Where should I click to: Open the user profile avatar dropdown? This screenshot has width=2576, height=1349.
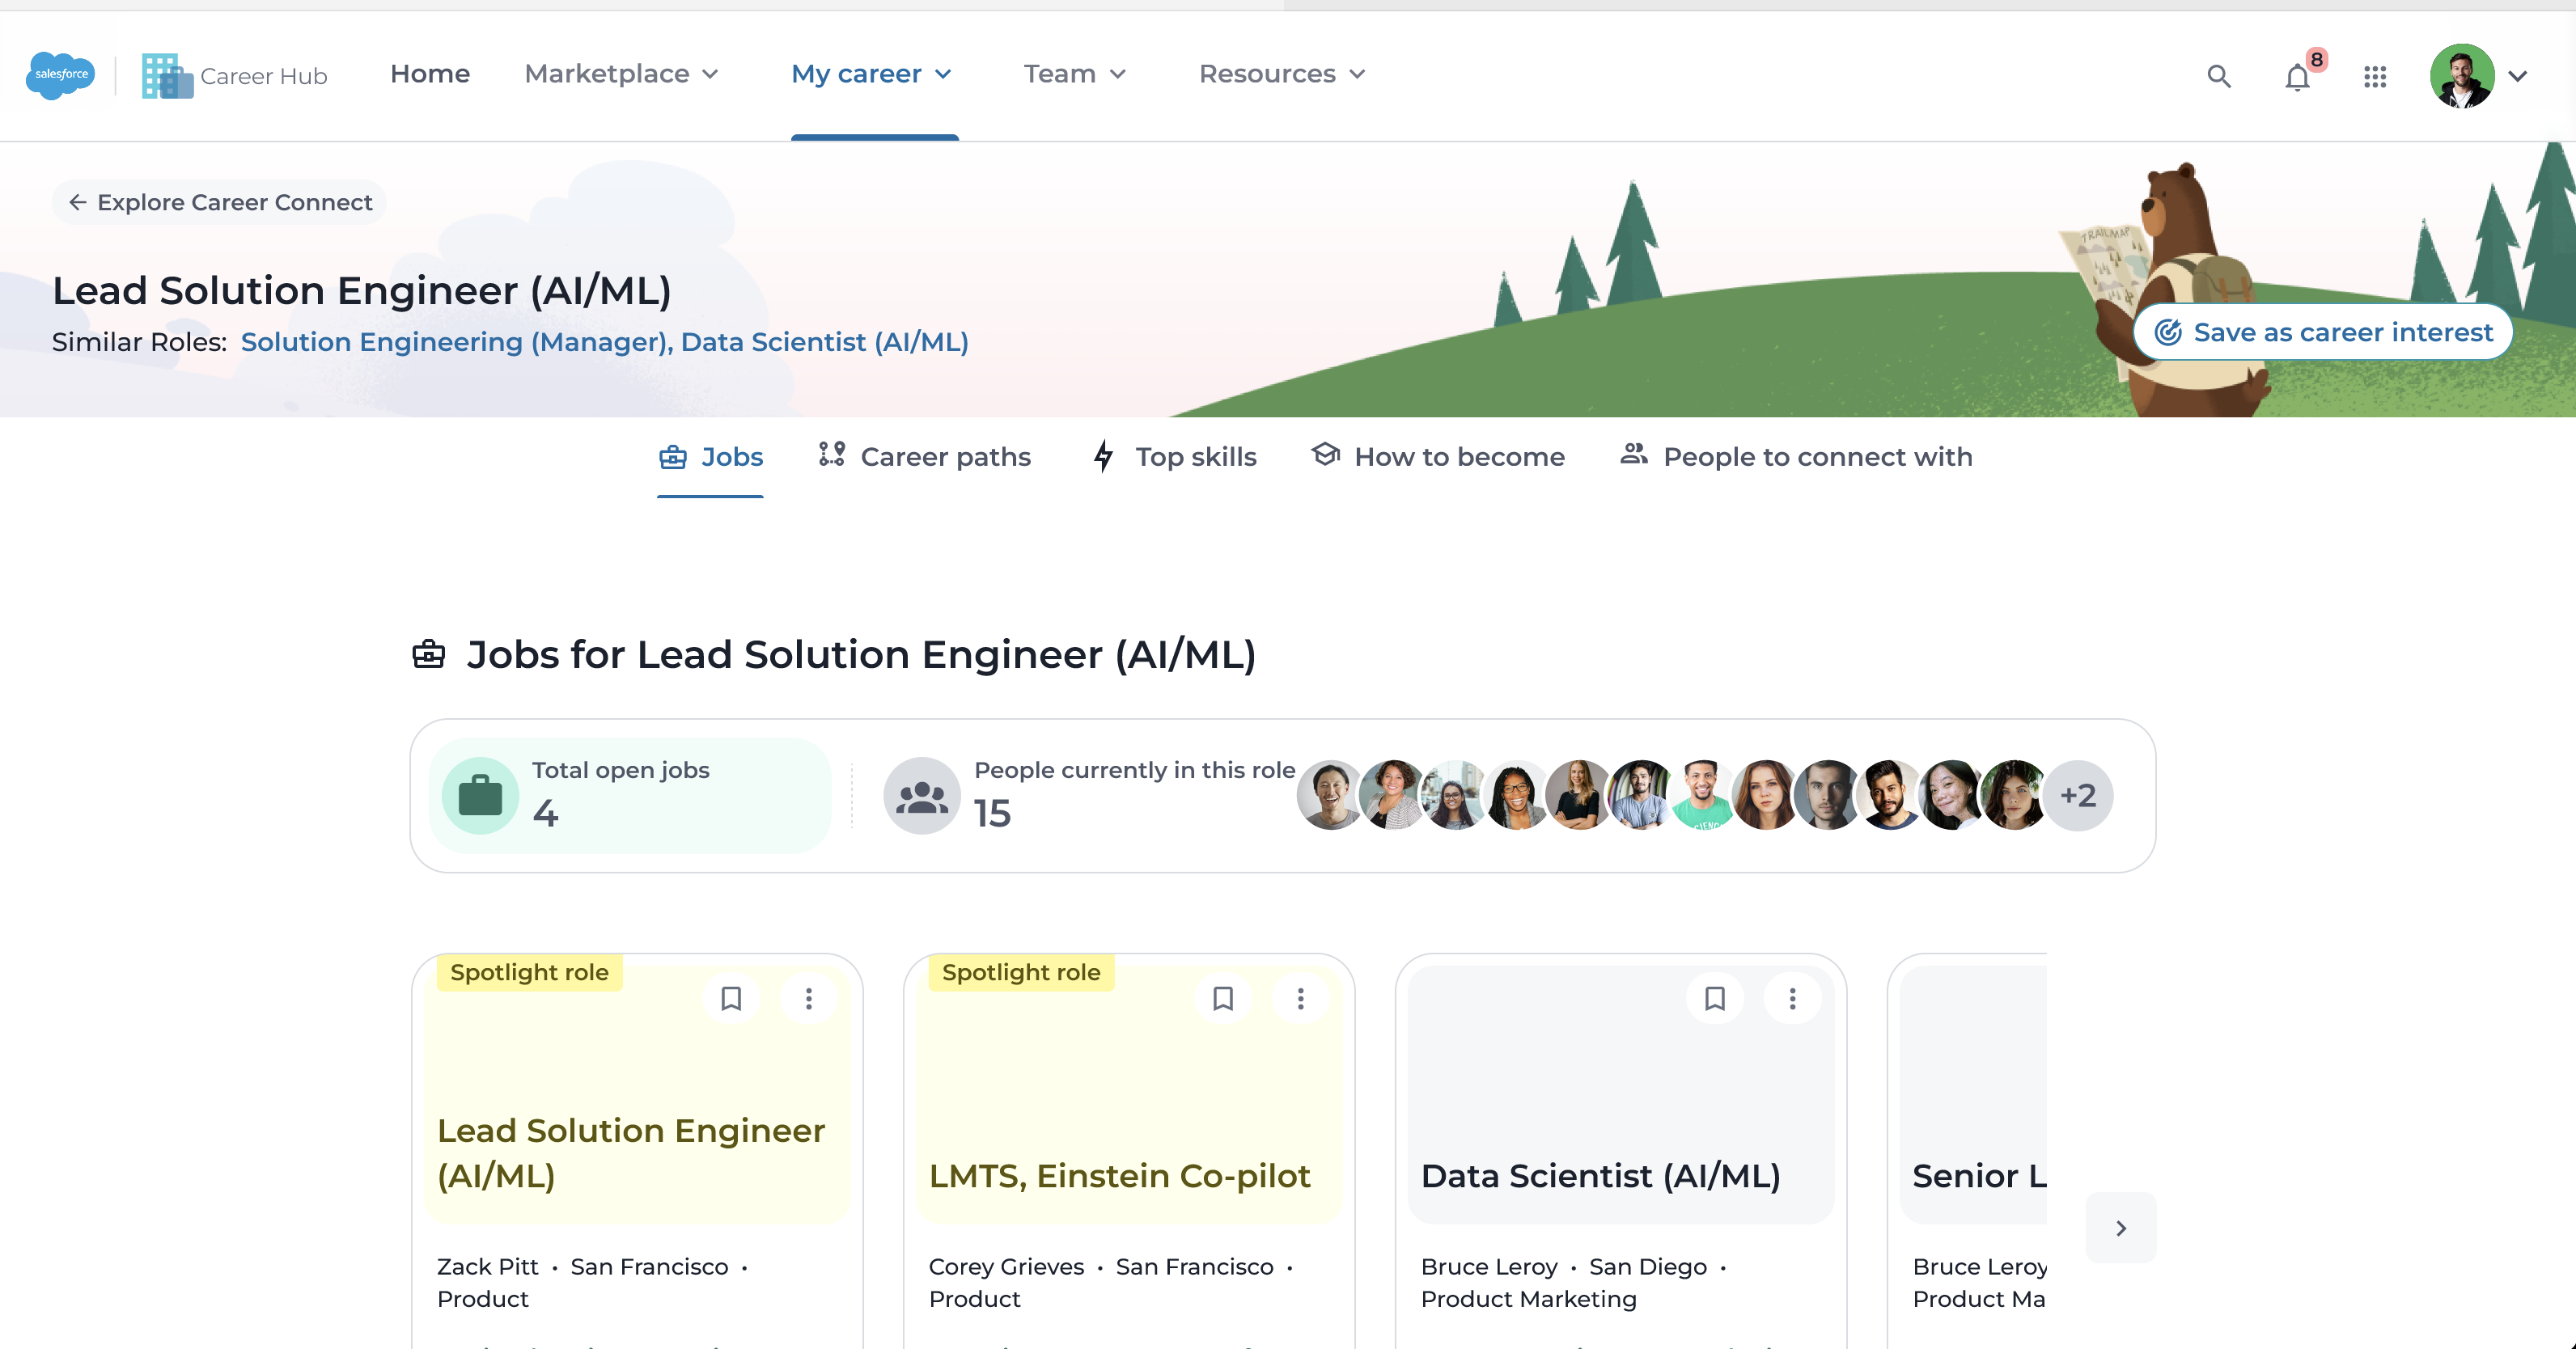(x=2478, y=76)
